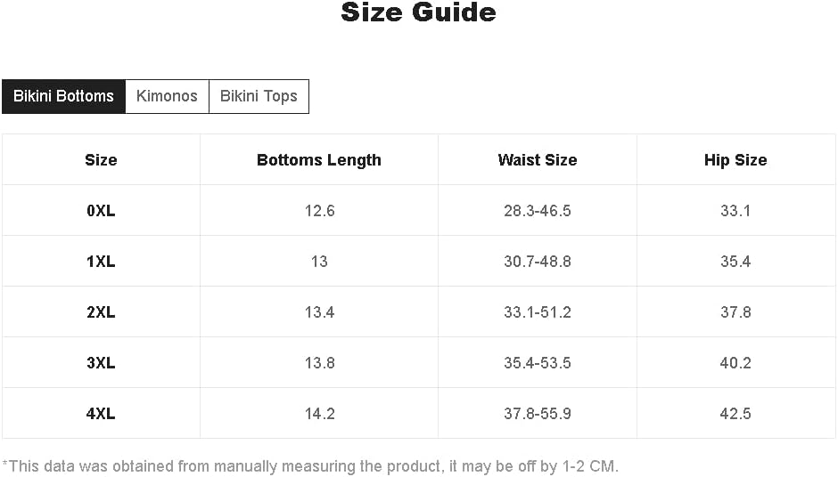Select the 4XL size row label
The height and width of the screenshot is (477, 838).
(101, 414)
